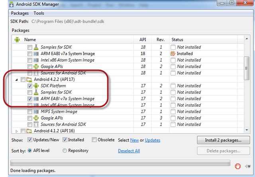Click the SDK Path value text

pos(68,22)
